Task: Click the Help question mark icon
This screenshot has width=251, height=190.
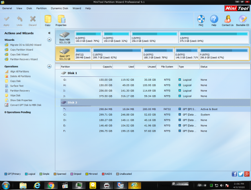Action: [214, 20]
